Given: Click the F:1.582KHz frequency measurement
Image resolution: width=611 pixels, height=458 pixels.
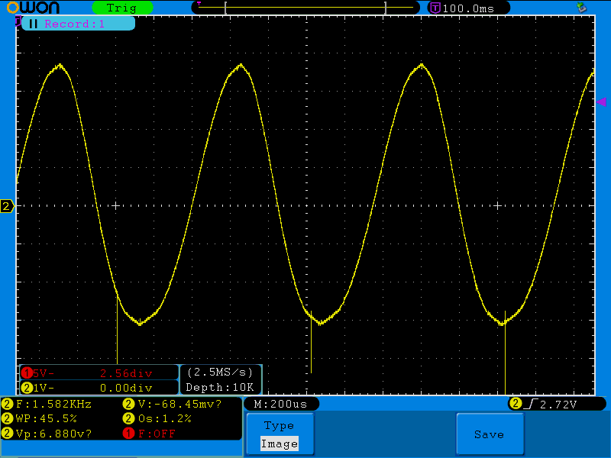Looking at the screenshot, I should coord(47,405).
